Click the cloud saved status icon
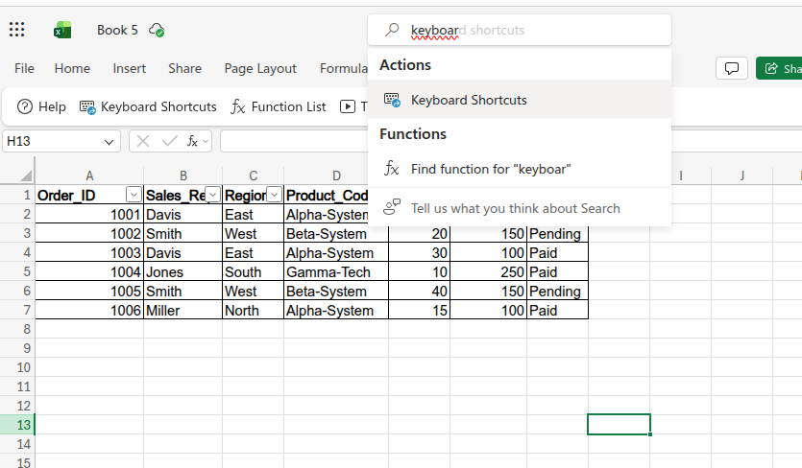 pyautogui.click(x=158, y=31)
